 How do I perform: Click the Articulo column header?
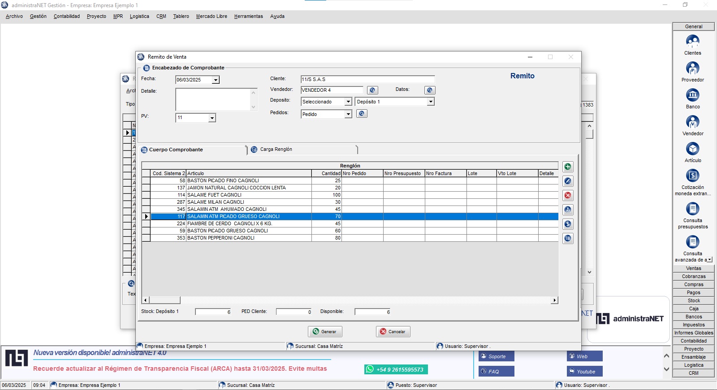point(249,173)
